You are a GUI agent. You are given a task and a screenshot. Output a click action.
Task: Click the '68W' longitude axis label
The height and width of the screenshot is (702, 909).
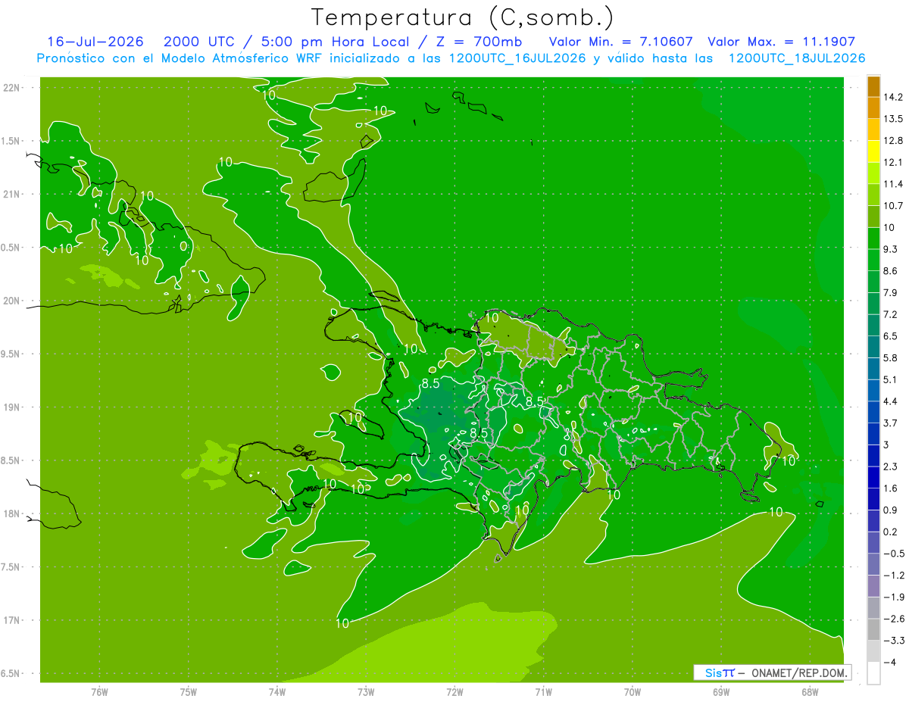click(810, 691)
